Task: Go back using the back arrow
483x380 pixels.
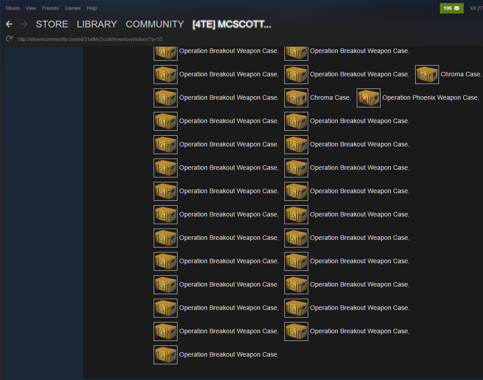Action: (x=9, y=24)
